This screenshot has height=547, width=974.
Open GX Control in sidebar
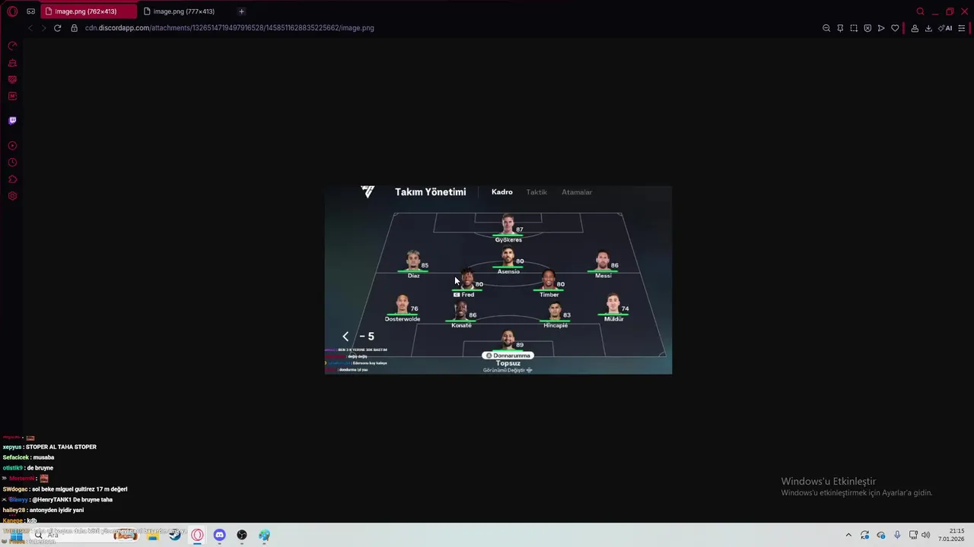click(x=12, y=46)
